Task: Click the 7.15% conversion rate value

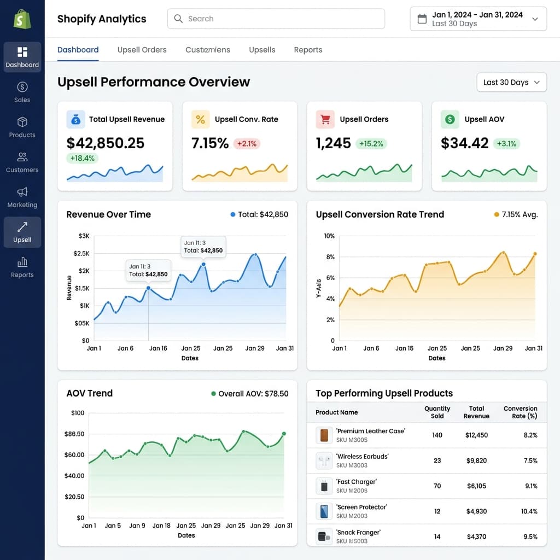Action: pyautogui.click(x=210, y=143)
